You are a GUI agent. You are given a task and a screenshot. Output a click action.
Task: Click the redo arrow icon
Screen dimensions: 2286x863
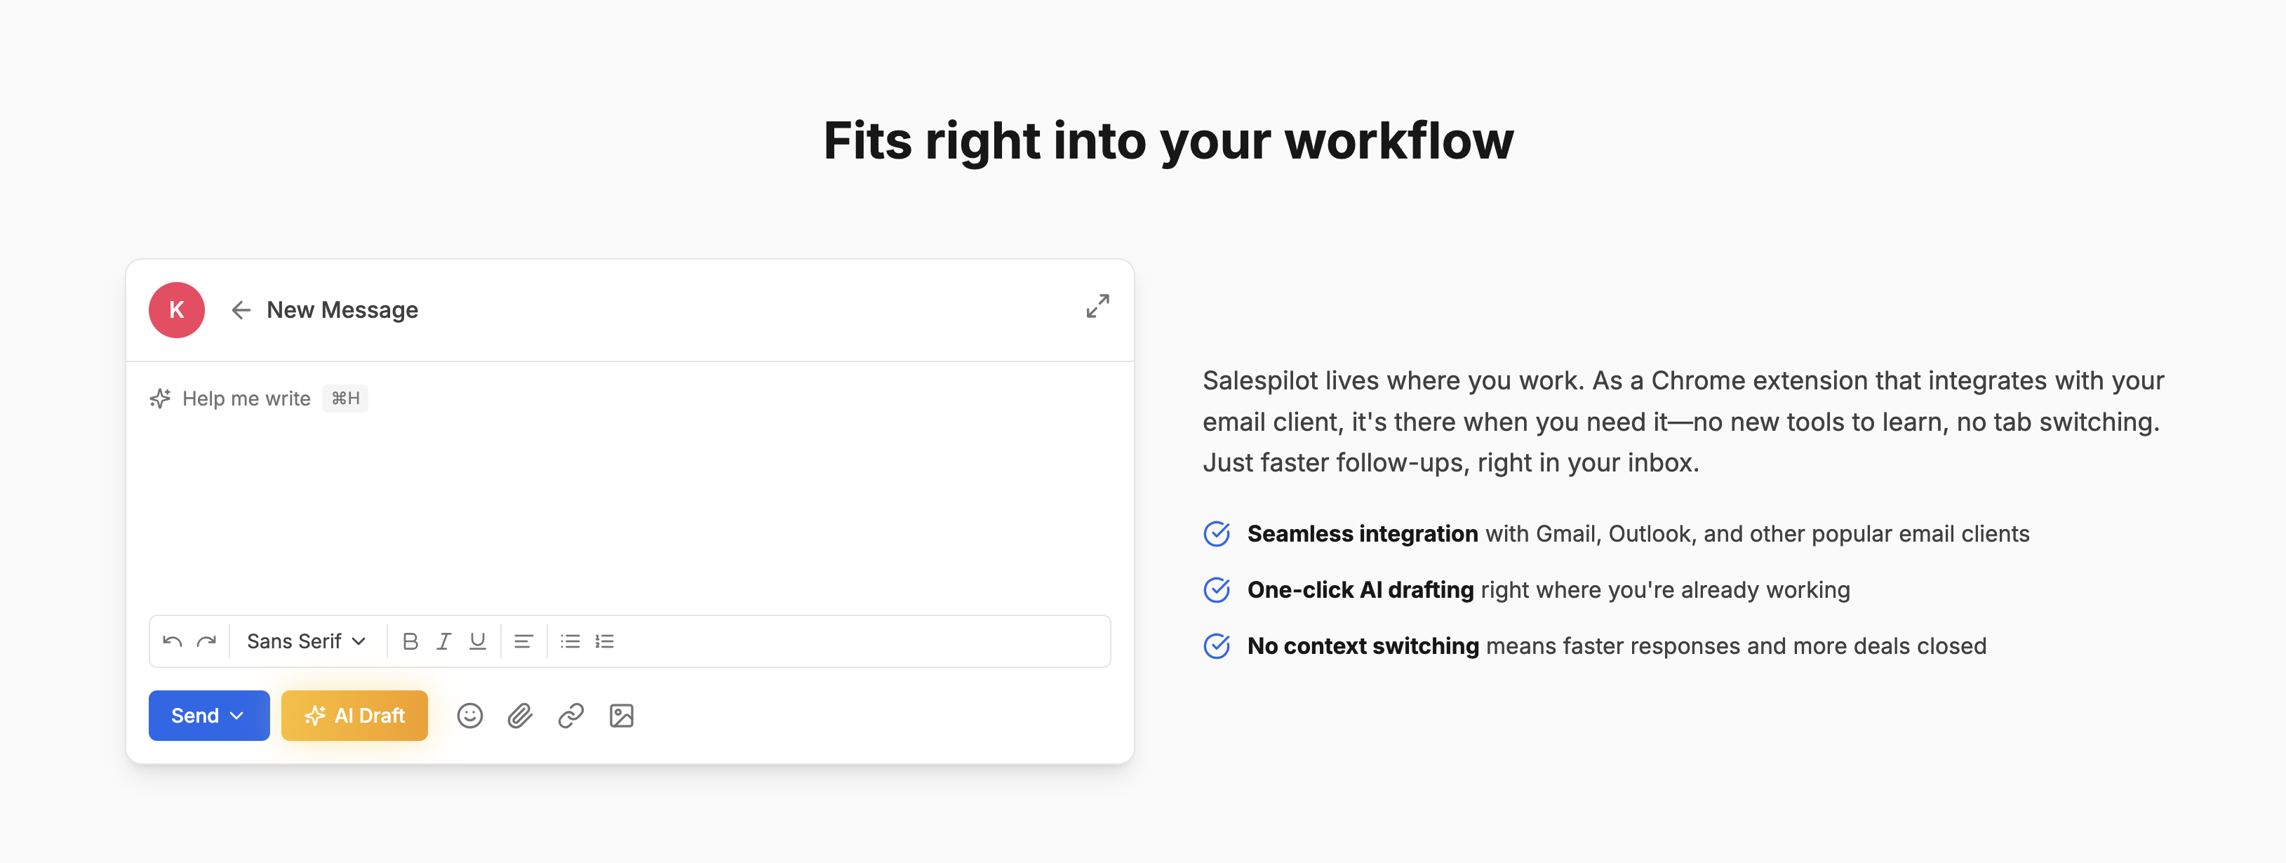coord(207,641)
